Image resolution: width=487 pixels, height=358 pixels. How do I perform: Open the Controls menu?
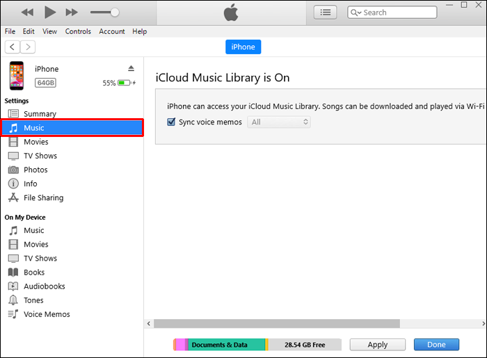tap(78, 31)
